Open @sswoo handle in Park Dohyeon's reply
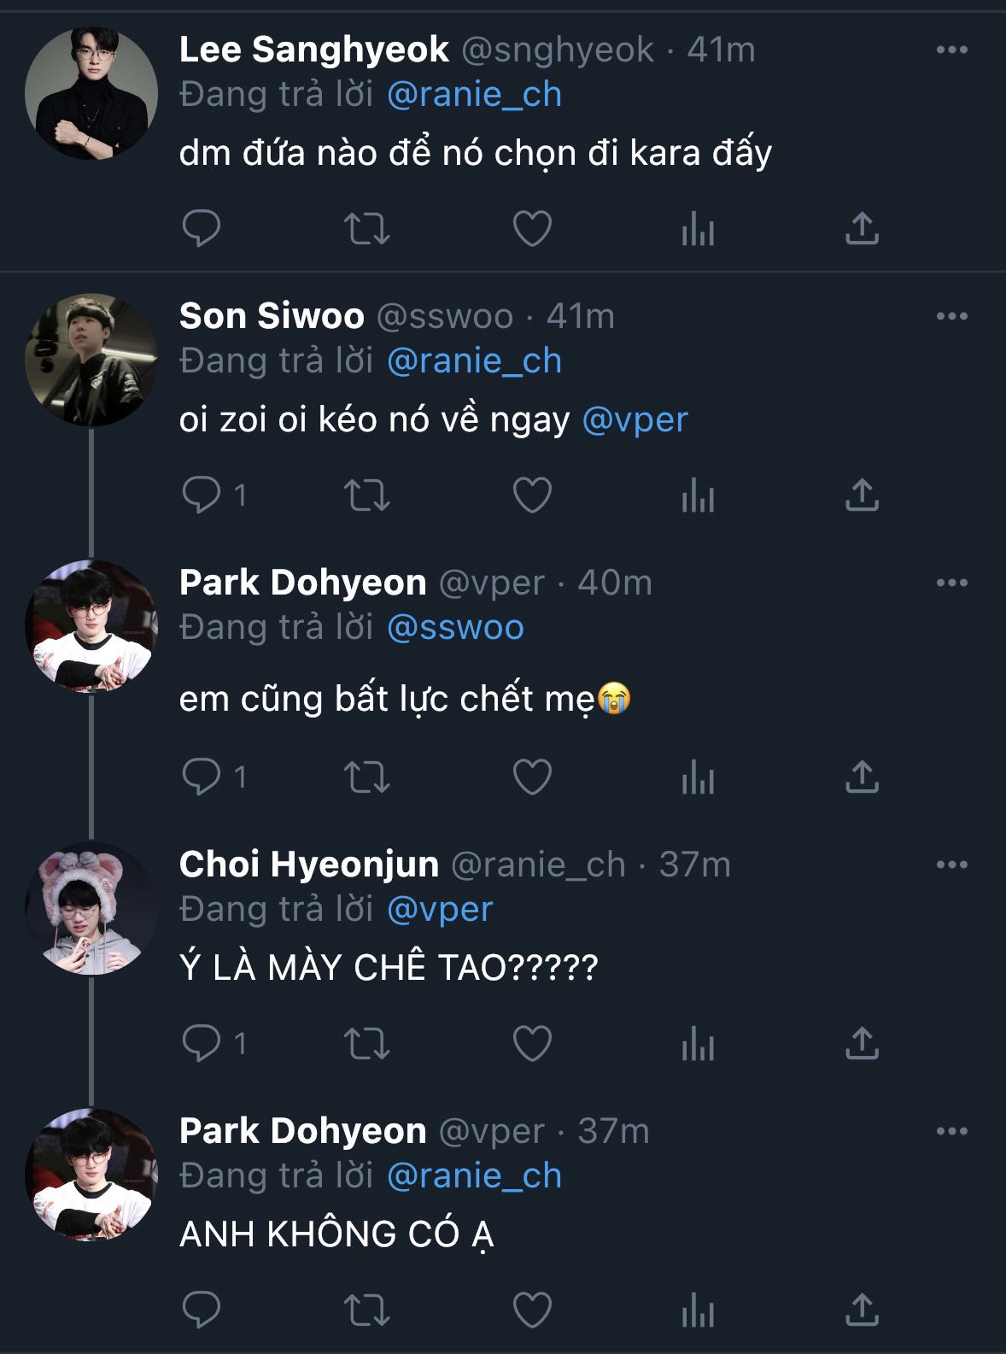Screen dimensions: 1006x1354 tap(455, 628)
